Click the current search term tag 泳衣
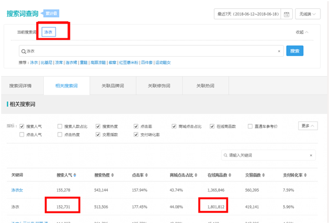 tap(48, 32)
